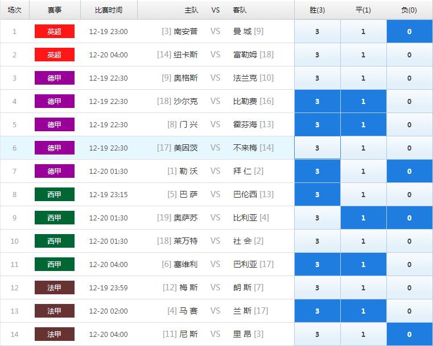Image resolution: width=433 pixels, height=346 pixels.
Task: Select loss (0) for 巴萨 vs 巴伦西
Action: click(x=409, y=195)
